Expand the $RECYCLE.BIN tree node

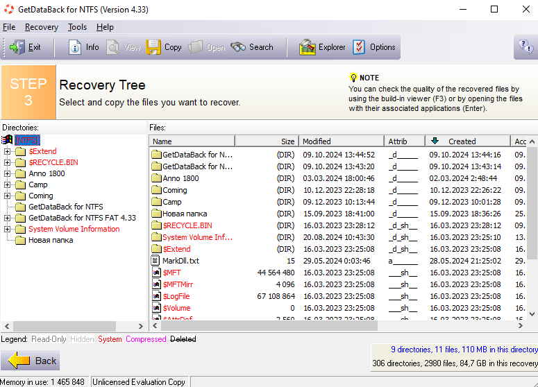[7, 162]
